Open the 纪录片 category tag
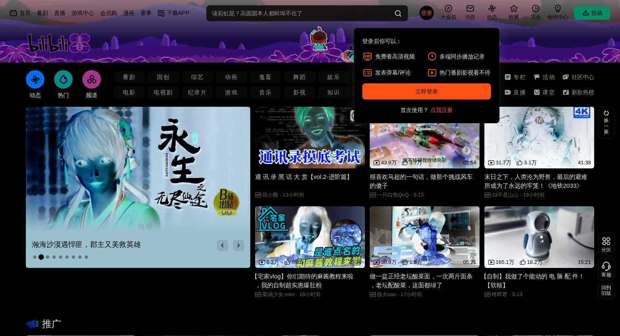 point(197,92)
